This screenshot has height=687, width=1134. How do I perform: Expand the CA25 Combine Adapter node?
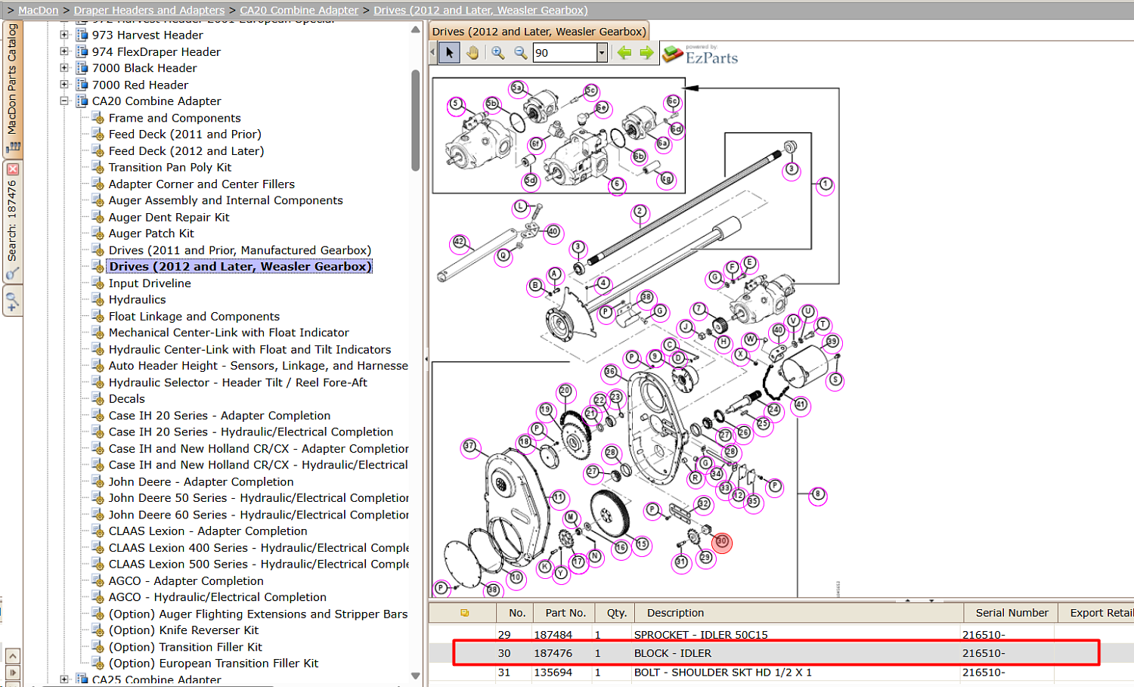[64, 679]
